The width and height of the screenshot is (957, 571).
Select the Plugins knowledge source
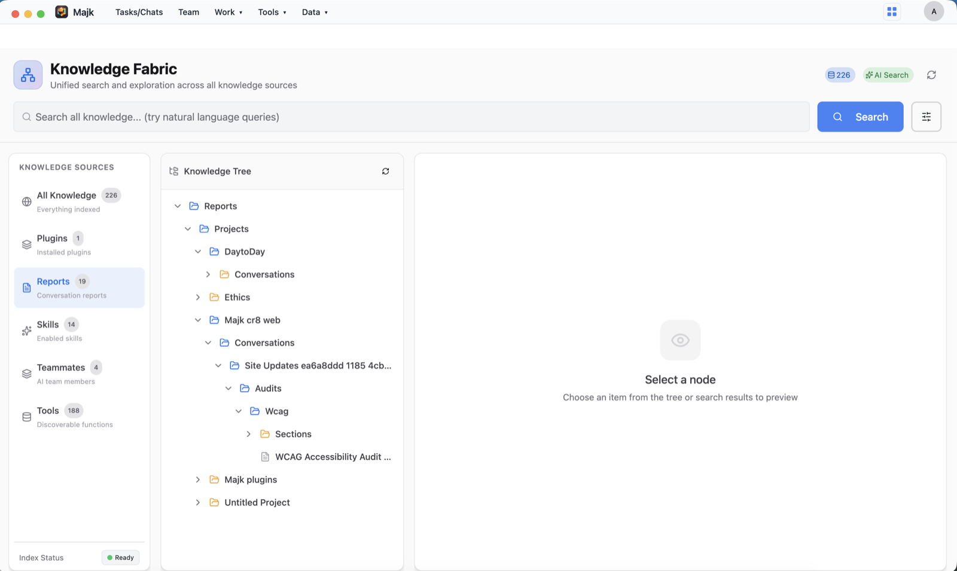coord(80,245)
